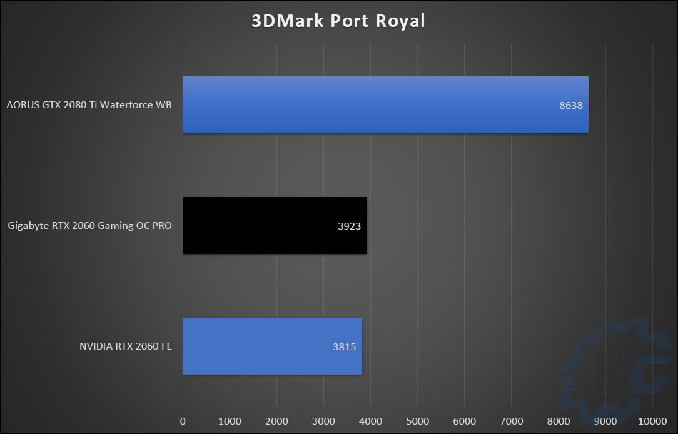Click the axis label 3000

(x=324, y=421)
